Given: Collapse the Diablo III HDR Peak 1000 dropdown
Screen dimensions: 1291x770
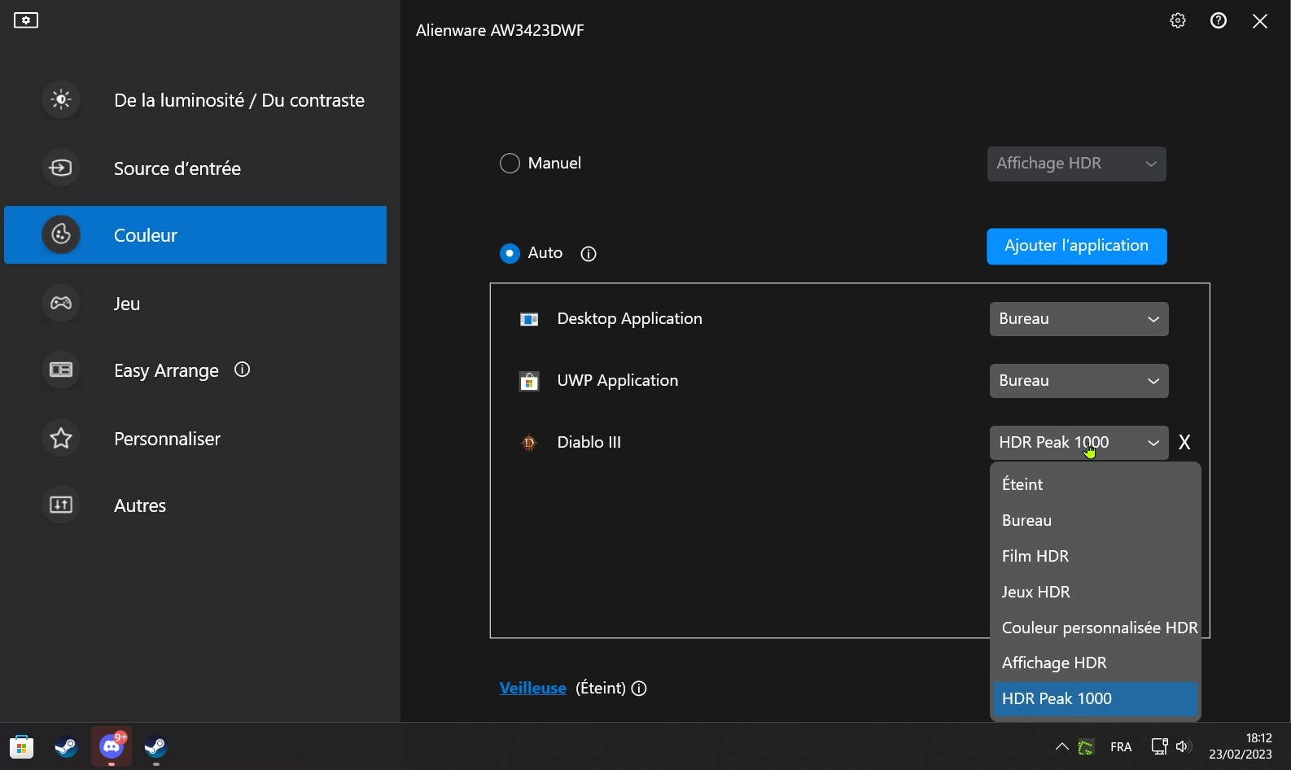Looking at the screenshot, I should coord(1079,443).
